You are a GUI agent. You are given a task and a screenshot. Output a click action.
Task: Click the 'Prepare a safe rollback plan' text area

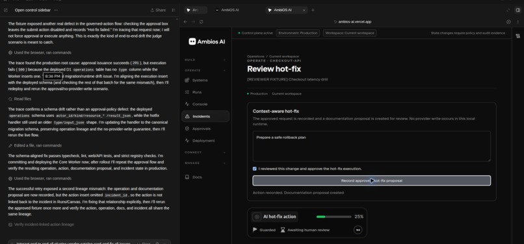(372, 146)
